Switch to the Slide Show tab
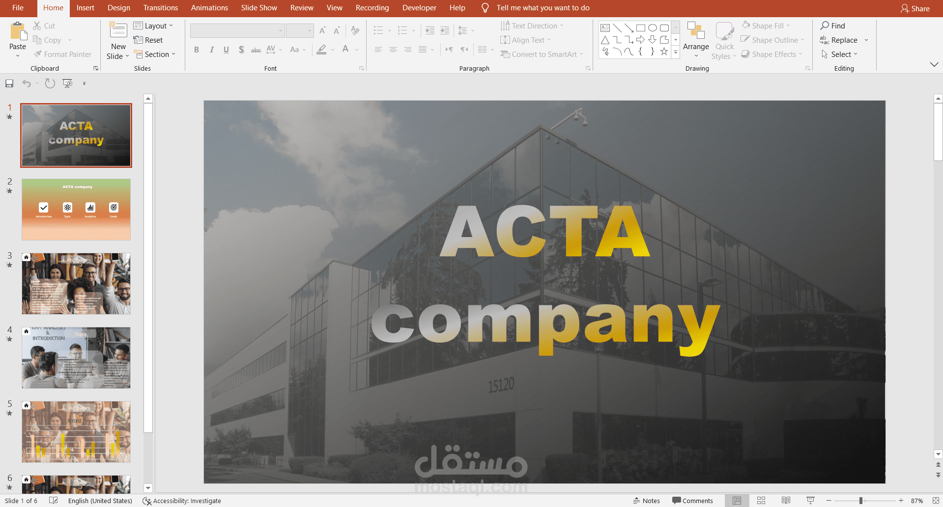 (259, 8)
